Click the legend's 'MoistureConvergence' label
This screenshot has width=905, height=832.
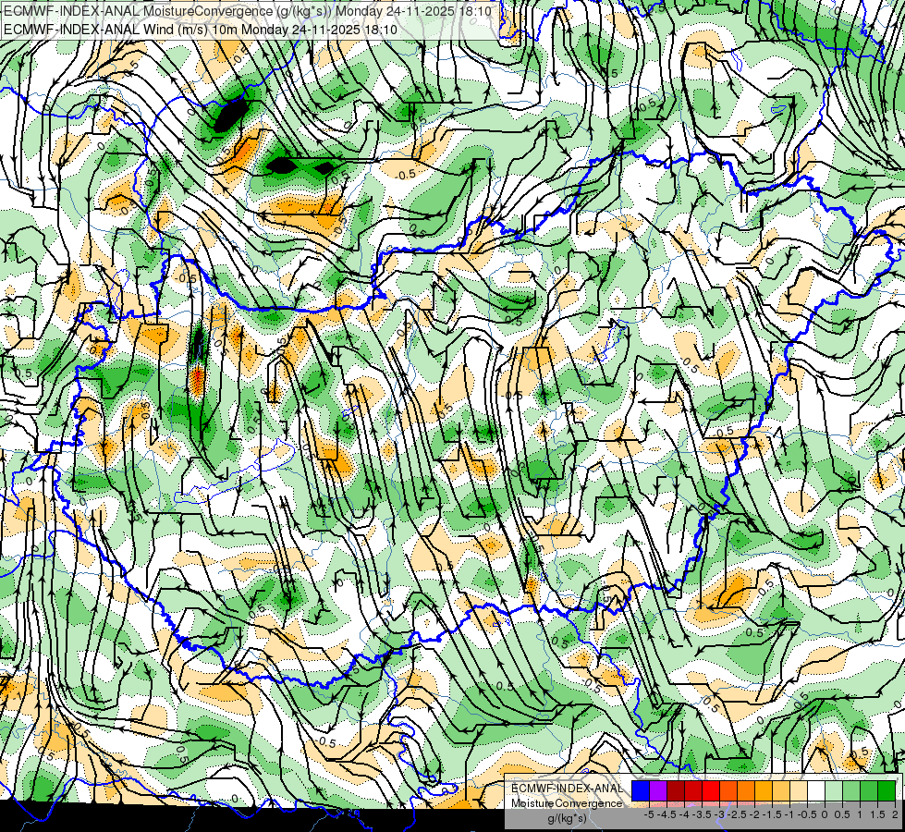pos(567,803)
